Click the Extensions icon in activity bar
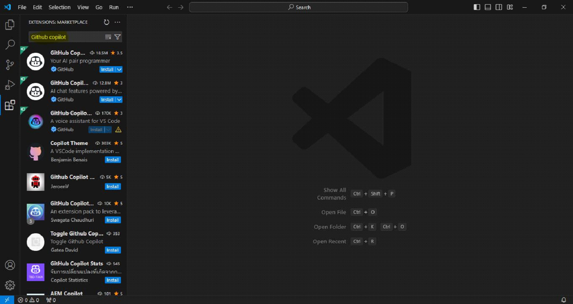Viewport: 573px width, 304px height. click(x=10, y=105)
